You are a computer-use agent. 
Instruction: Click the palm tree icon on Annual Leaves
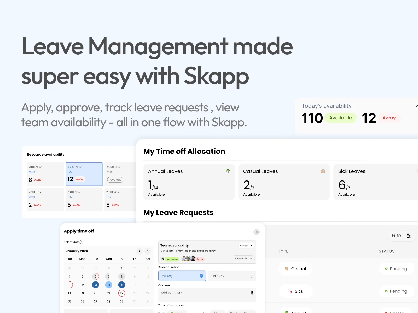(228, 171)
